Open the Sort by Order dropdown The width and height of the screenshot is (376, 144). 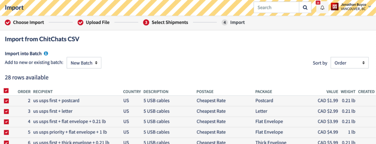[350, 63]
